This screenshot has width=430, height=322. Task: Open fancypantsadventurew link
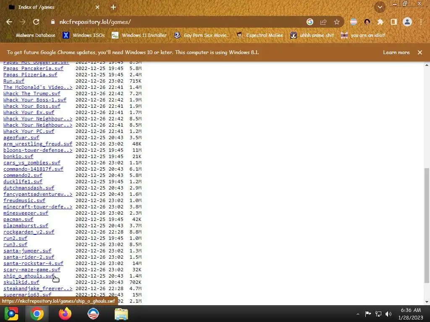tap(38, 195)
